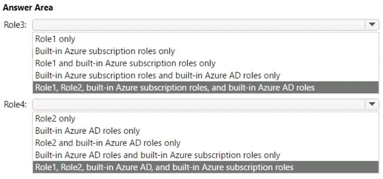Open the Role4 dropdown arrow
The height and width of the screenshot is (179, 383).
point(372,104)
